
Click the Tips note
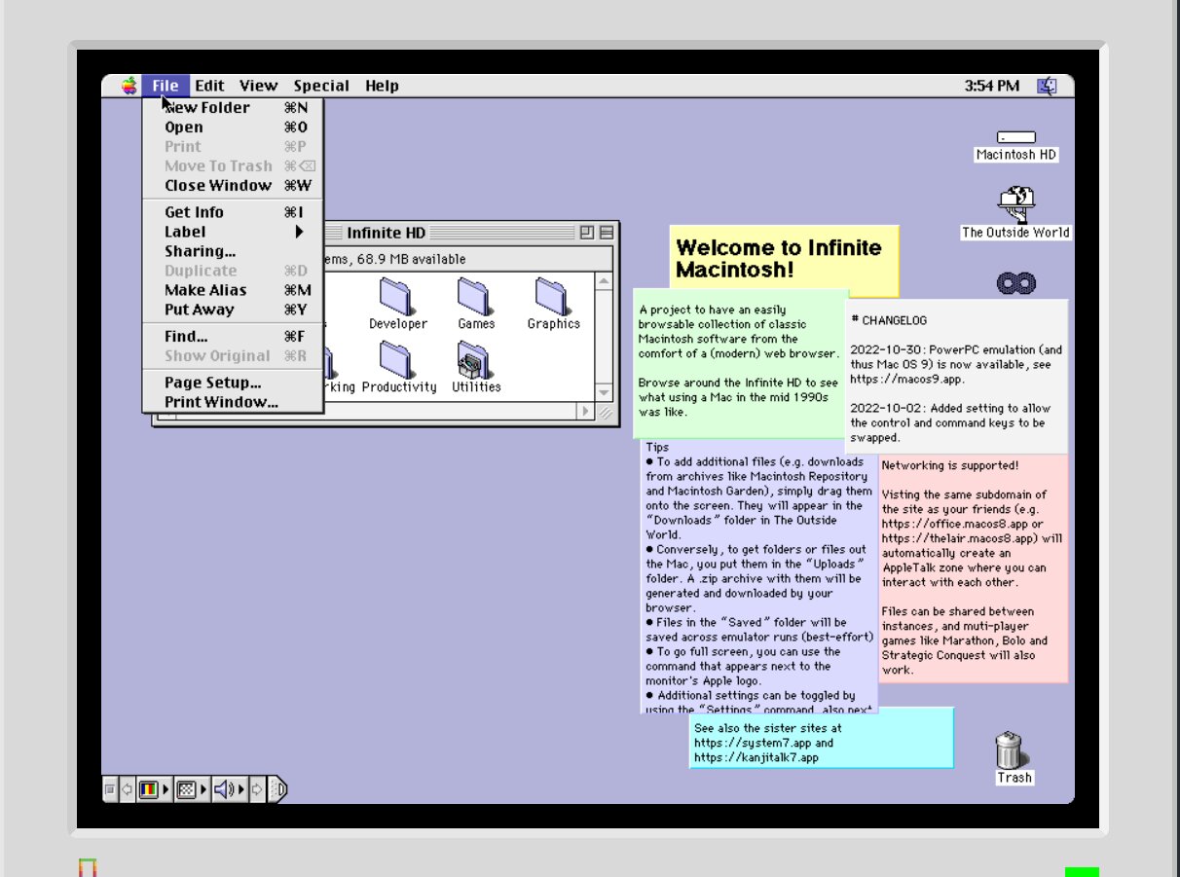(x=759, y=577)
